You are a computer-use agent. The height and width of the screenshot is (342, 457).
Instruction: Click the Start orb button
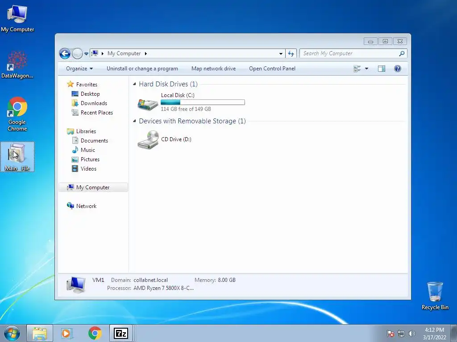[x=12, y=333]
